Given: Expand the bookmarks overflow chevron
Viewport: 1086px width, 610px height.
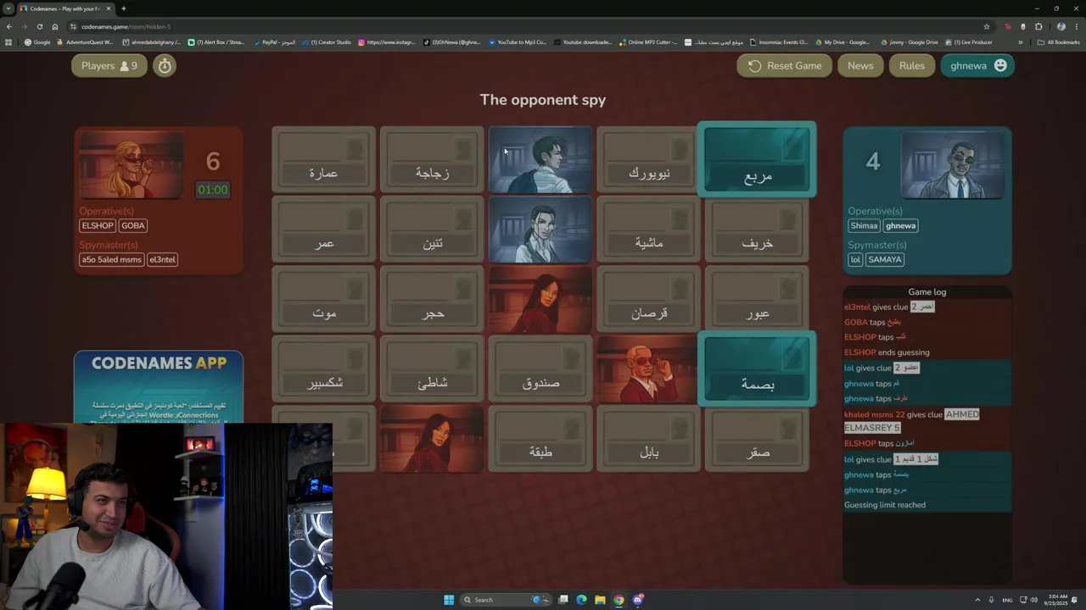Looking at the screenshot, I should tap(1021, 42).
